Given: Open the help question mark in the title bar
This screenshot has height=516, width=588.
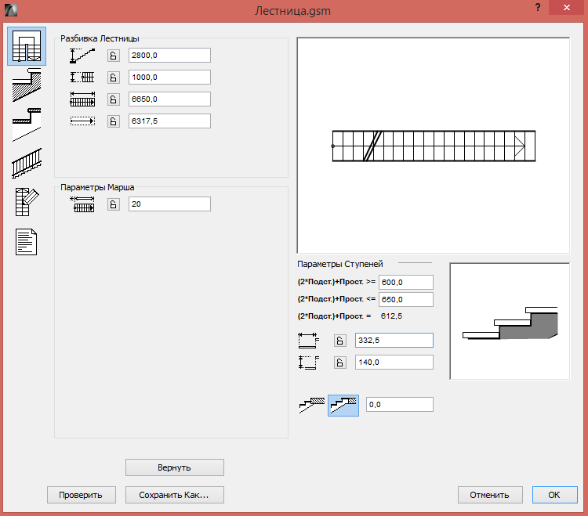Looking at the screenshot, I should click(538, 8).
